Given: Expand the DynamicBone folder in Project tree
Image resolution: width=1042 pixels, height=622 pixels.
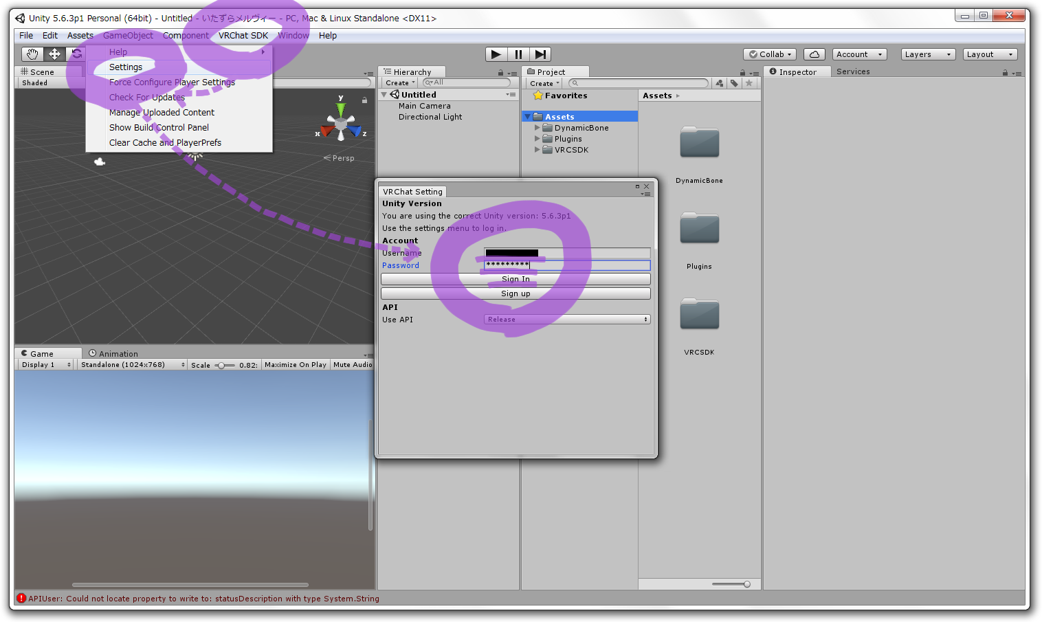Looking at the screenshot, I should tap(537, 128).
